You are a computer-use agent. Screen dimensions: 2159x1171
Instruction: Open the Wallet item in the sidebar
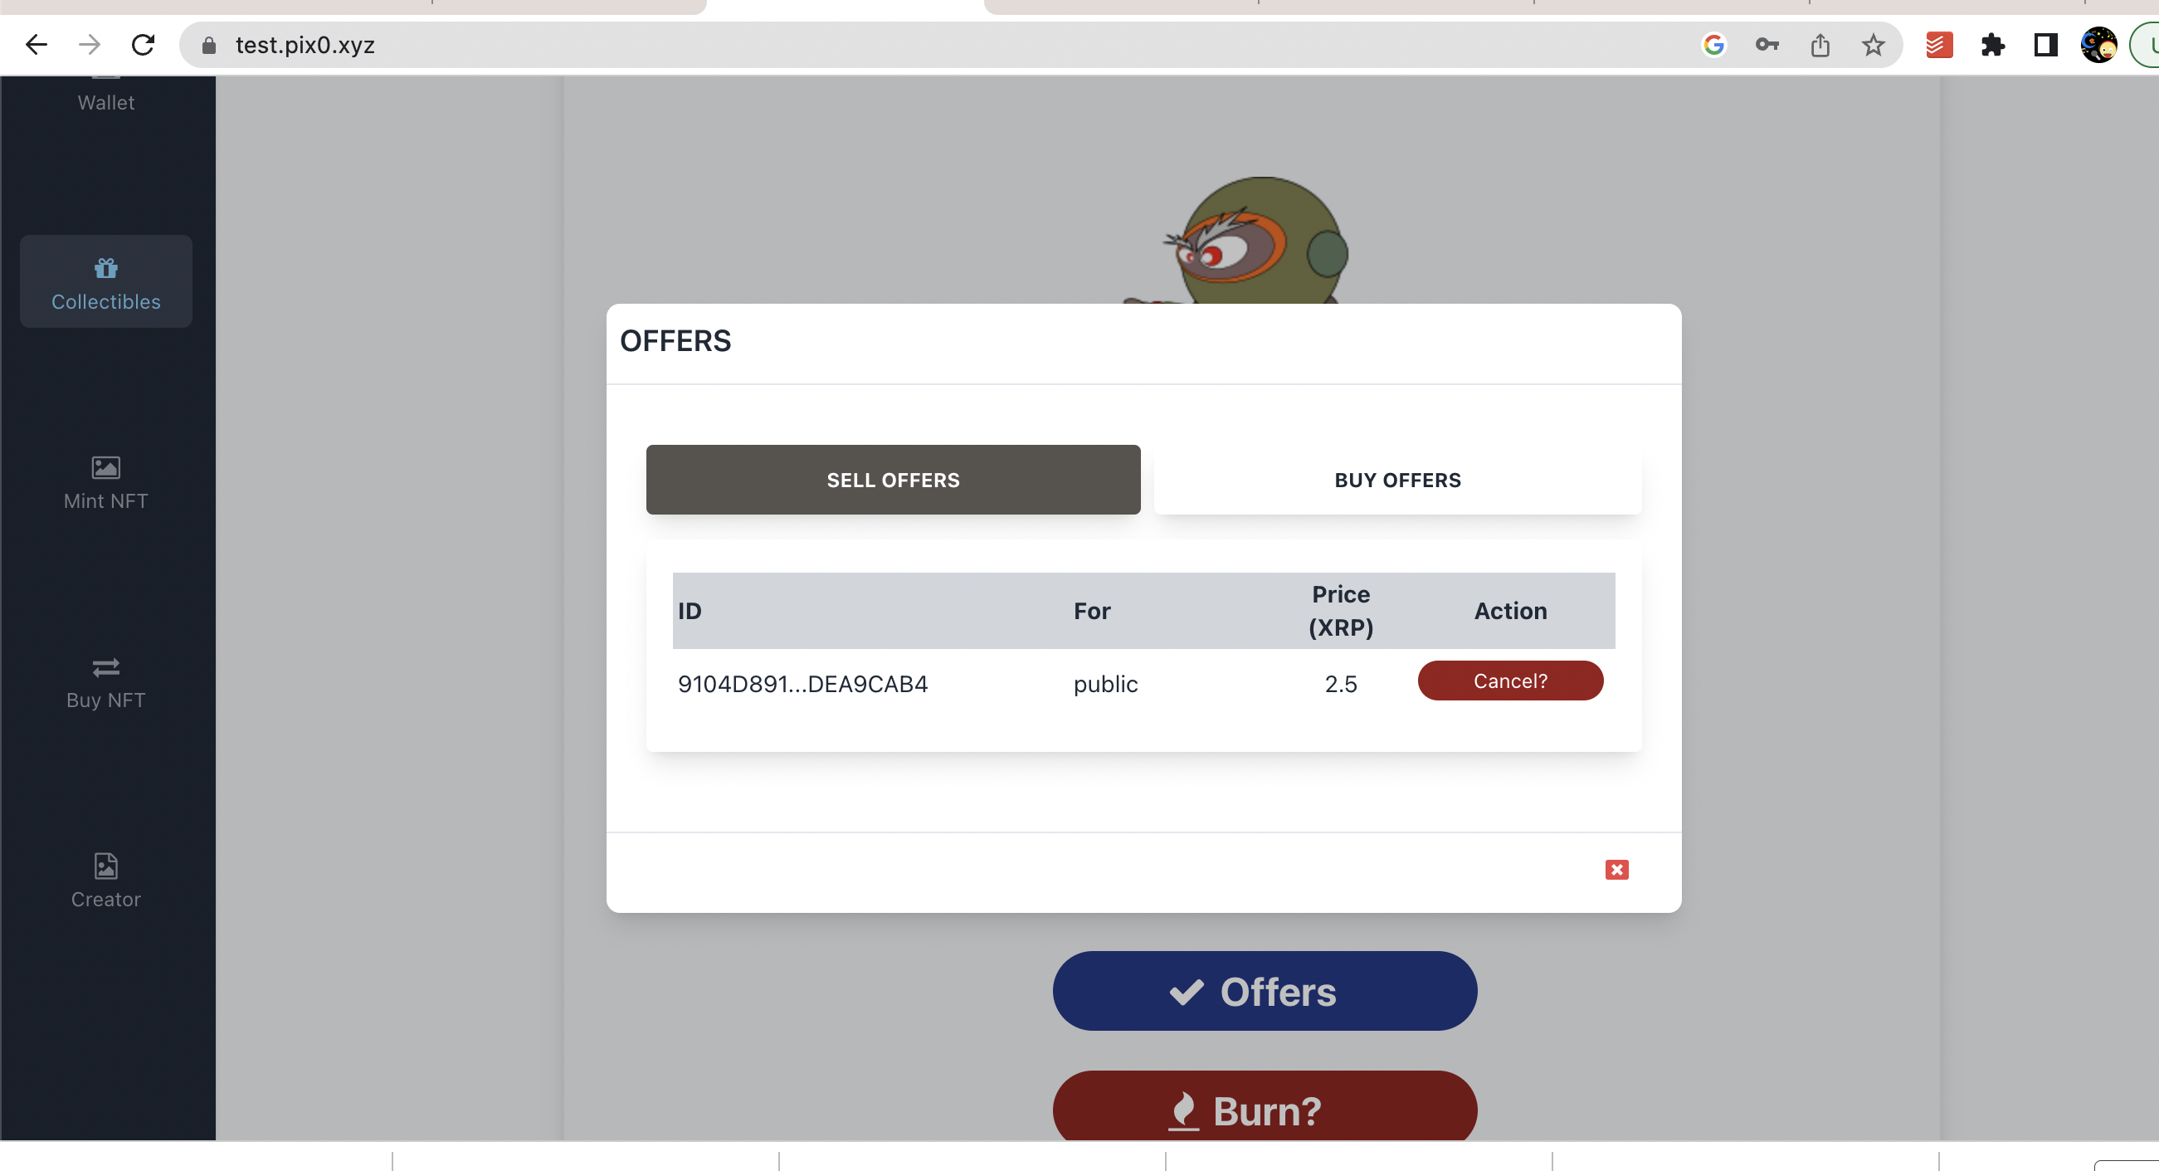point(105,101)
